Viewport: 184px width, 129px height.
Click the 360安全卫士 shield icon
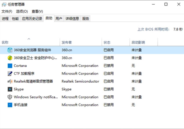(x=10, y=58)
